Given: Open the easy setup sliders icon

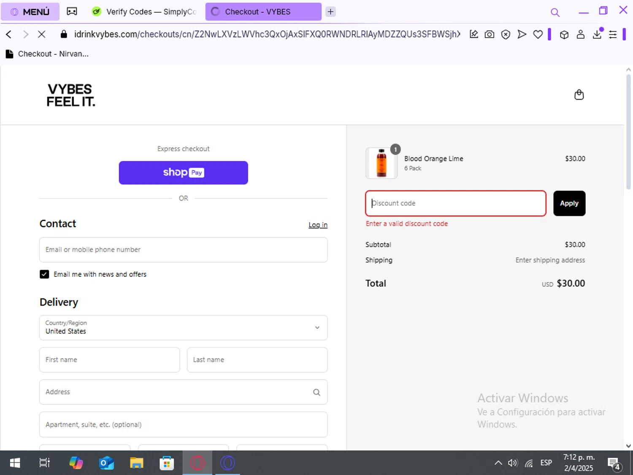Looking at the screenshot, I should click(613, 35).
